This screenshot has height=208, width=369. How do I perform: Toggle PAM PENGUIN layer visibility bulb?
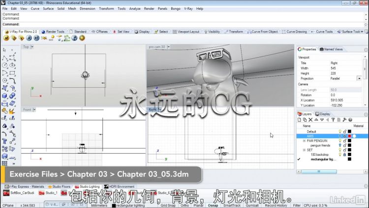click(340, 140)
